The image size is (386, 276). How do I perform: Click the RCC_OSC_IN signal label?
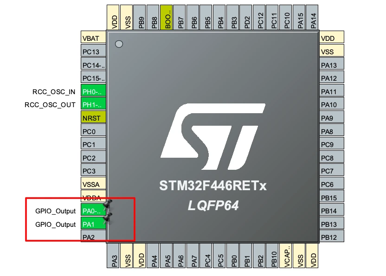click(x=54, y=92)
